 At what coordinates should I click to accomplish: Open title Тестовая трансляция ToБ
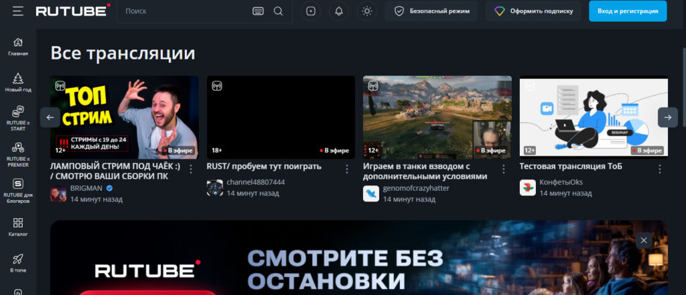click(x=571, y=167)
